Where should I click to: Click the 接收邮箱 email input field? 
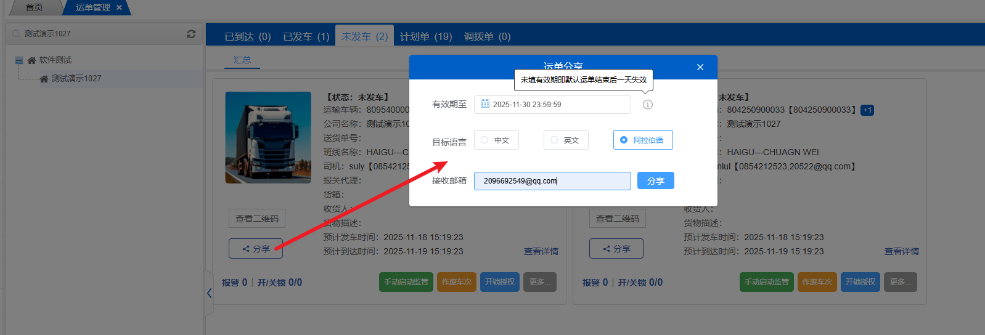pos(552,180)
